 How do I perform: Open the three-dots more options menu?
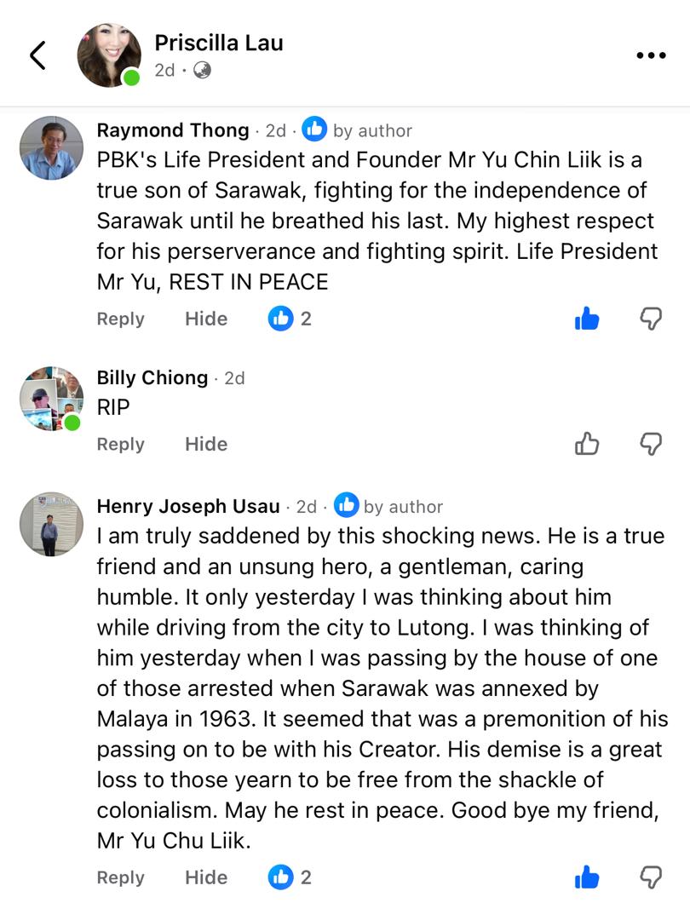651,55
